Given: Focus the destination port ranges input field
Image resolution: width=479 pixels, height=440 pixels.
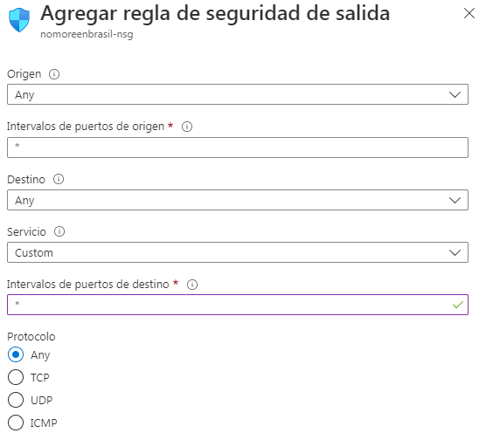Looking at the screenshot, I should [x=238, y=305].
